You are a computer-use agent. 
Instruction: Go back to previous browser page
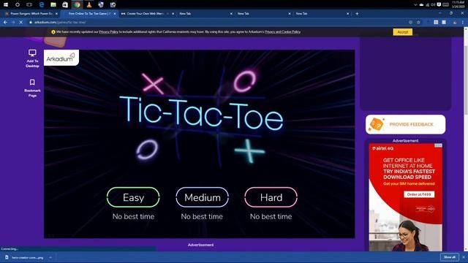click(x=5, y=23)
